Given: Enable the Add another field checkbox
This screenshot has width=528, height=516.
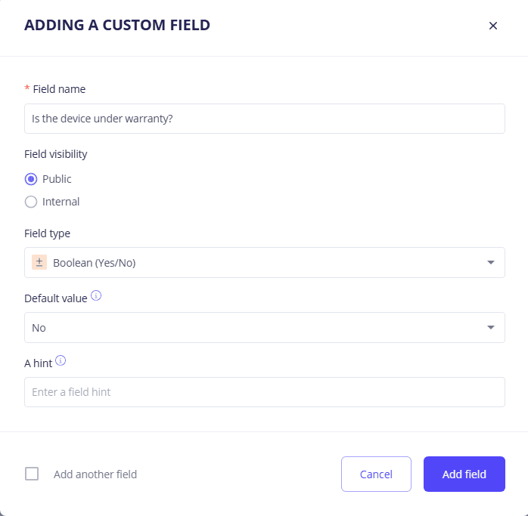Looking at the screenshot, I should (x=32, y=474).
